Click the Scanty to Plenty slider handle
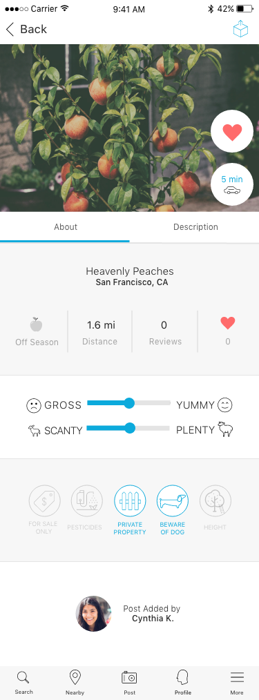This screenshot has height=700, width=259. click(x=130, y=429)
